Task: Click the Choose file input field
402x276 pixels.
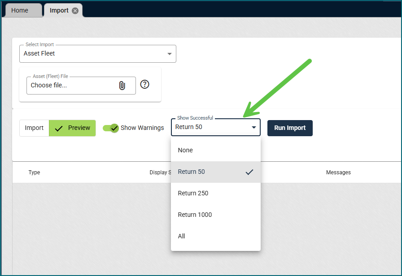Action: (72, 86)
